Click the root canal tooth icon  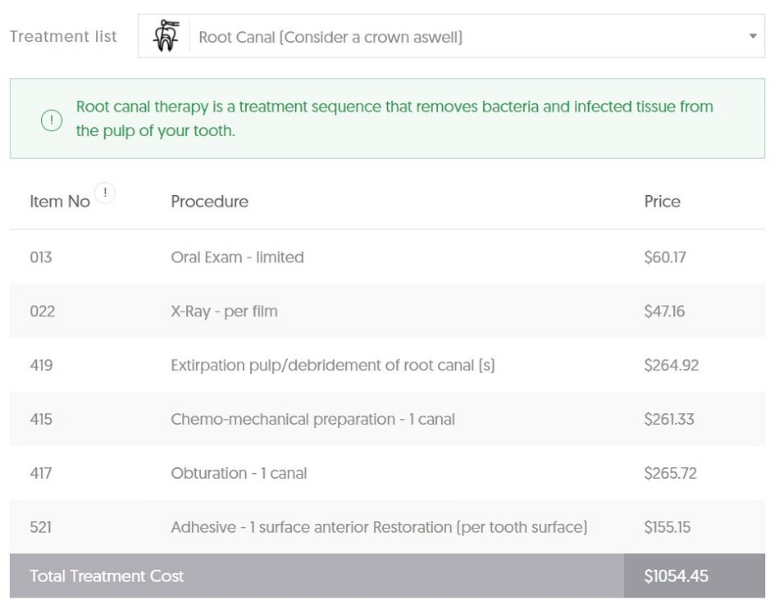point(166,36)
